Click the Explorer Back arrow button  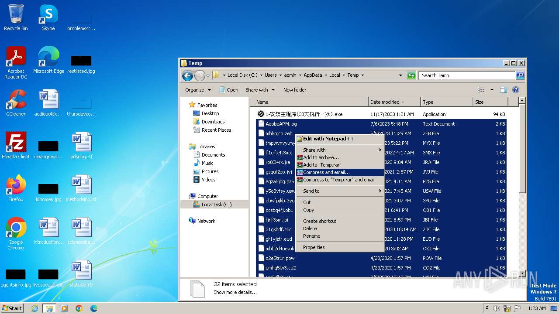click(x=187, y=75)
